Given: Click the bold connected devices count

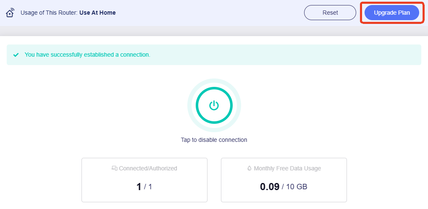Looking at the screenshot, I should pyautogui.click(x=139, y=187).
